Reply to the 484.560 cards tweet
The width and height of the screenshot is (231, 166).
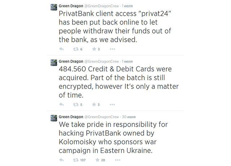coord(61,105)
